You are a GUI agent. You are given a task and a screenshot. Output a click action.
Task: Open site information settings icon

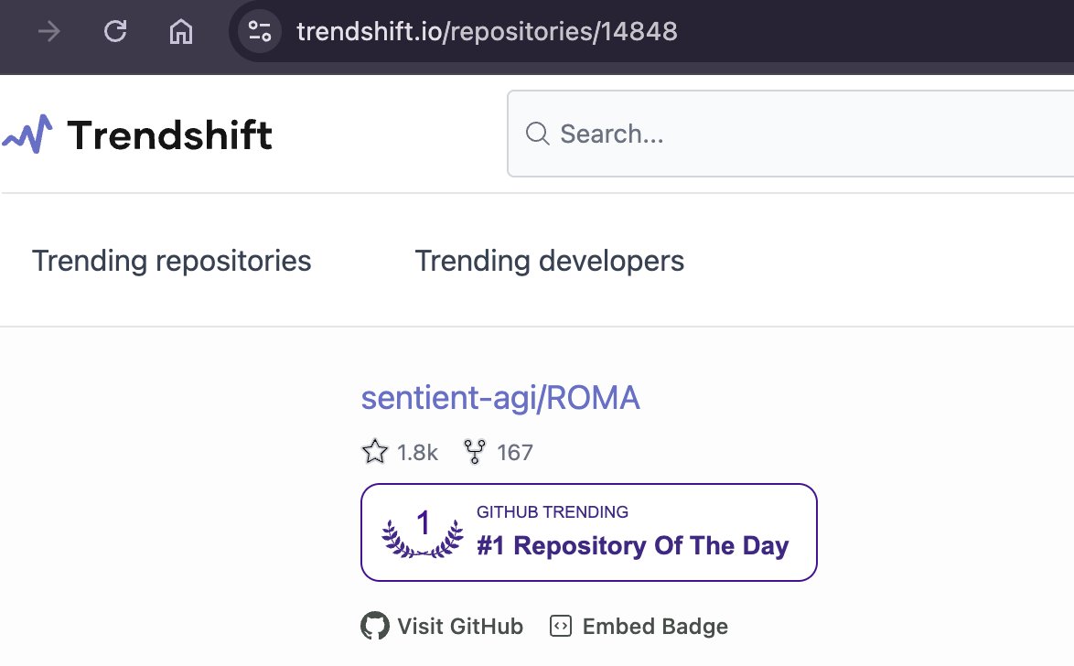[260, 32]
